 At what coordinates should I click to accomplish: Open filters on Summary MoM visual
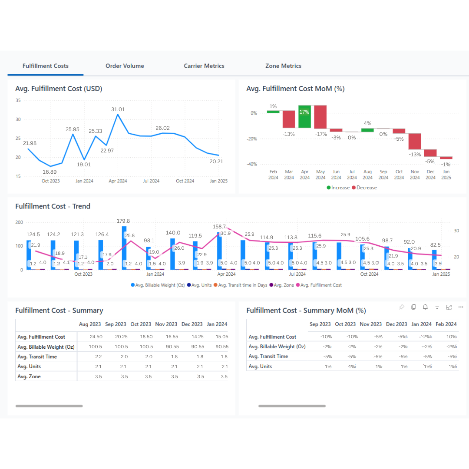coord(437,307)
